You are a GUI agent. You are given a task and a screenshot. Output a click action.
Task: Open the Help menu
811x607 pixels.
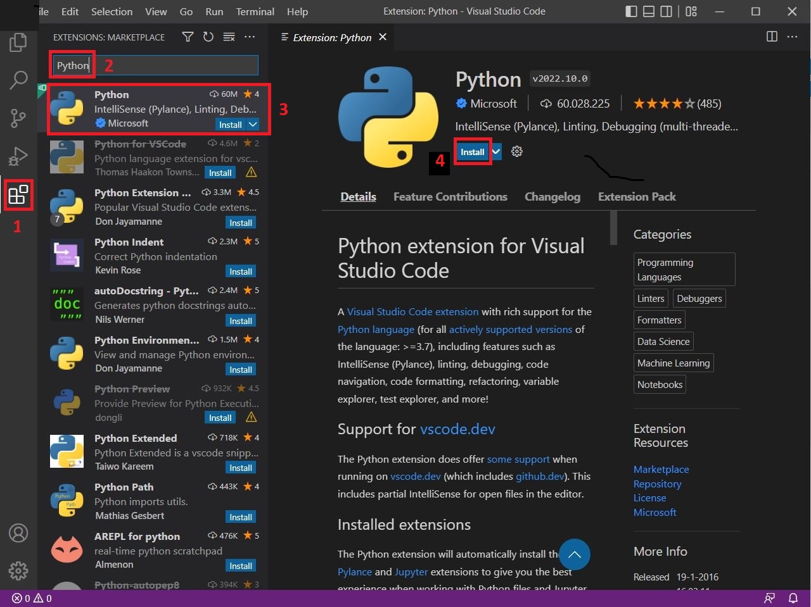coord(297,11)
